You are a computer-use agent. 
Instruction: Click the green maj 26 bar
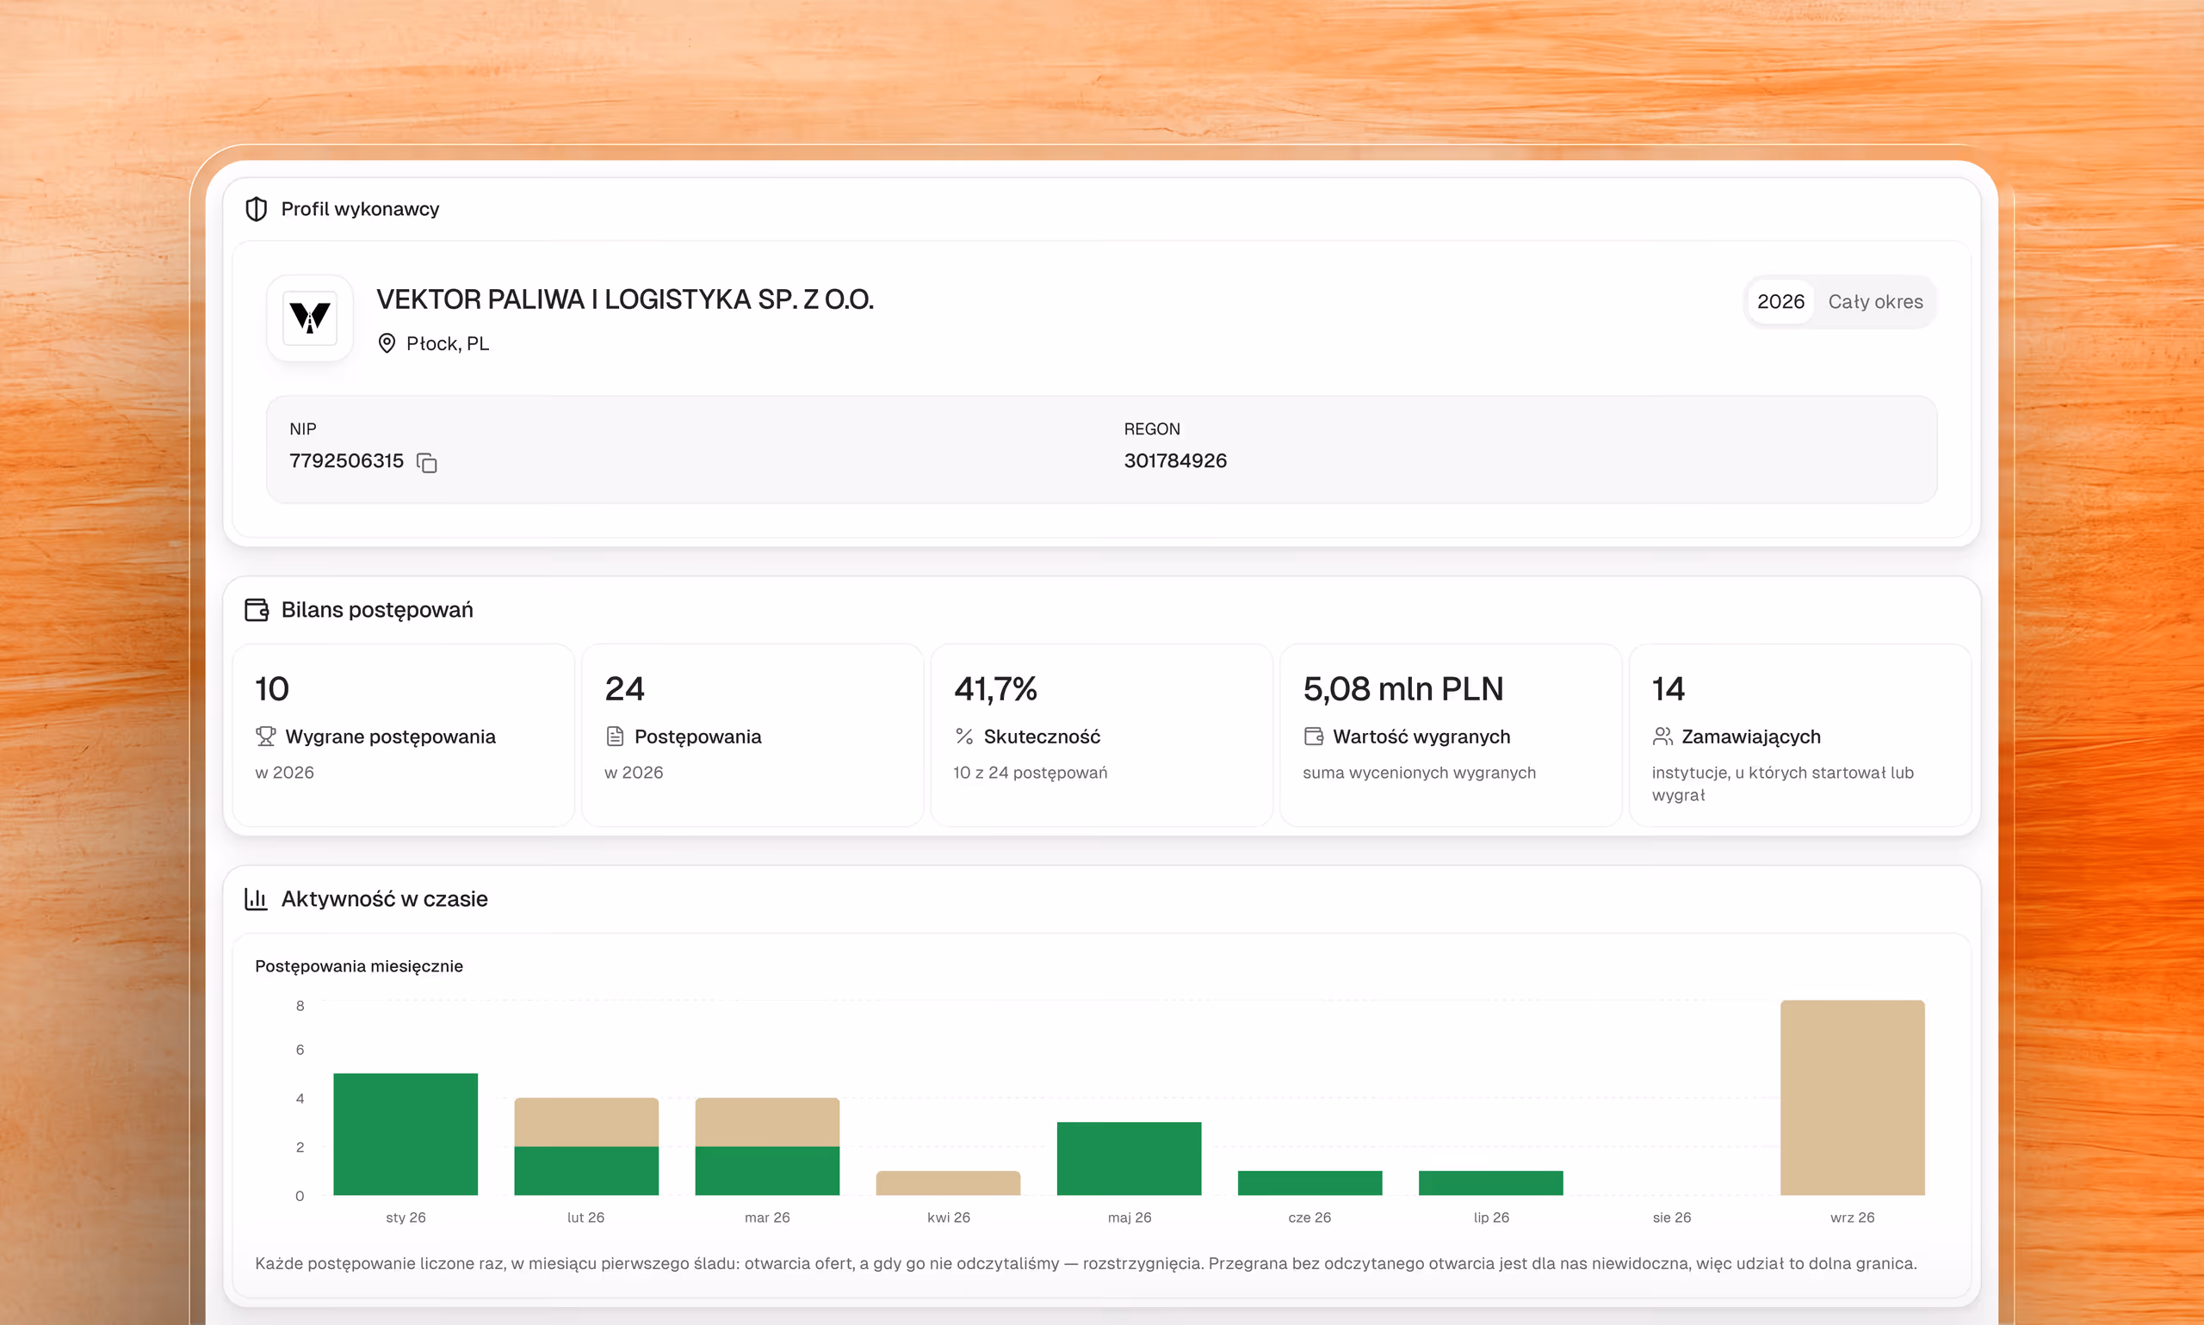click(x=1129, y=1158)
